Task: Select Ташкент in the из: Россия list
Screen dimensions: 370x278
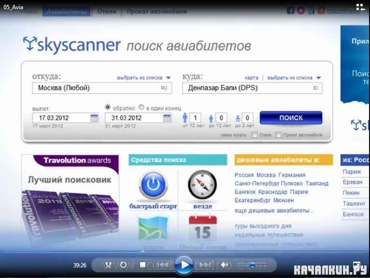Action: (x=354, y=204)
